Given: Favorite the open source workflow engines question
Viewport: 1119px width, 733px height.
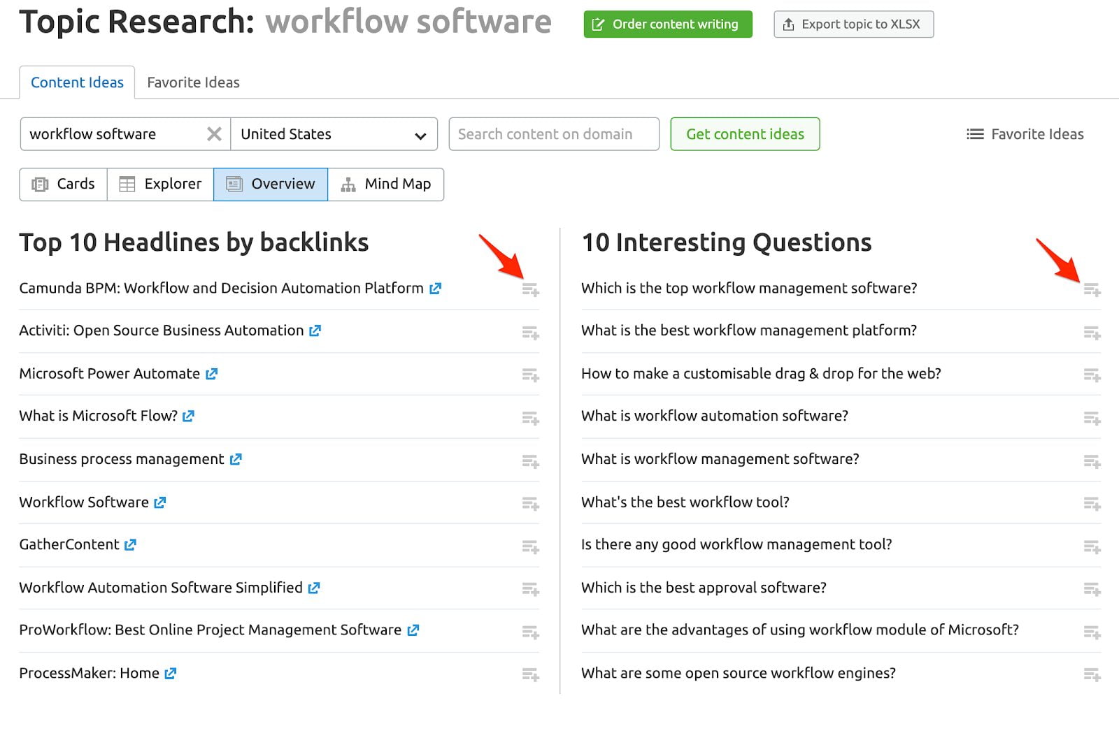Looking at the screenshot, I should tap(1092, 675).
